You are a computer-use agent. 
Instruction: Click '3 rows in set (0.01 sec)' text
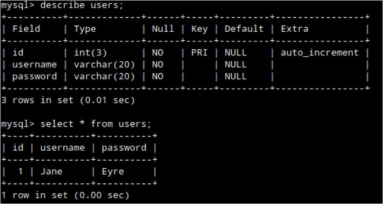[x=68, y=100]
